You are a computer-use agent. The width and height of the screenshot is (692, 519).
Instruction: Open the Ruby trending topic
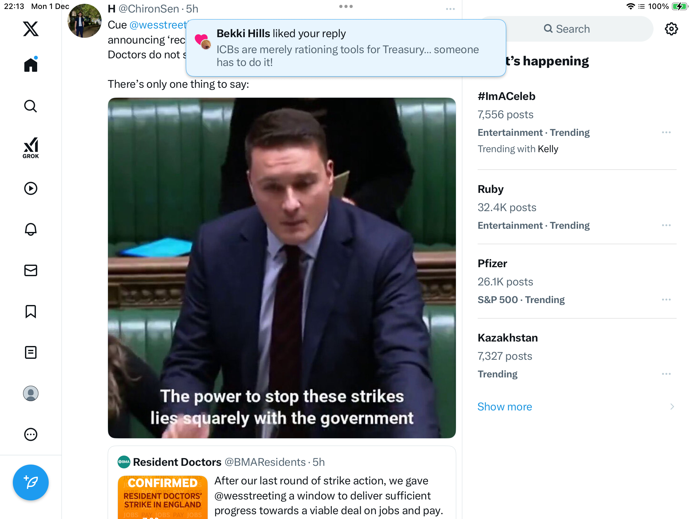coord(577,207)
